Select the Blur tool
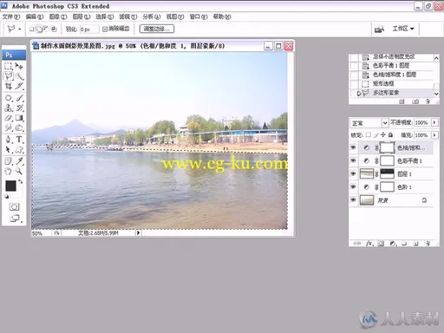The image size is (444, 333). [x=8, y=127]
